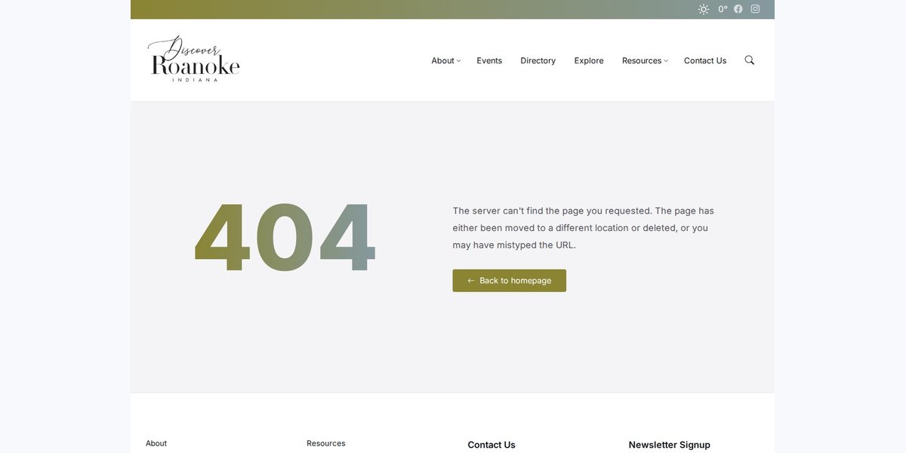Open the footer Resources link
The height and width of the screenshot is (453, 906).
point(326,443)
